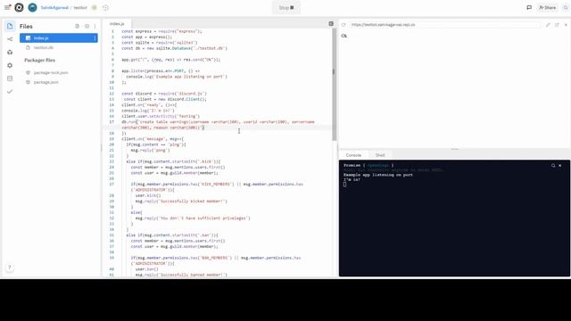Click line number 27 in the gutter
571x321 pixels.
112,185
